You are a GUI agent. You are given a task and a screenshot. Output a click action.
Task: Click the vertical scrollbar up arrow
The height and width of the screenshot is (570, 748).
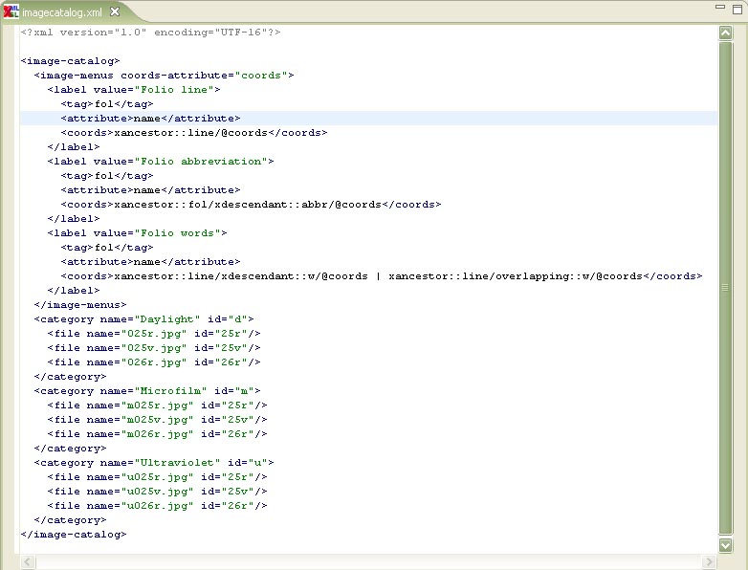(x=726, y=33)
